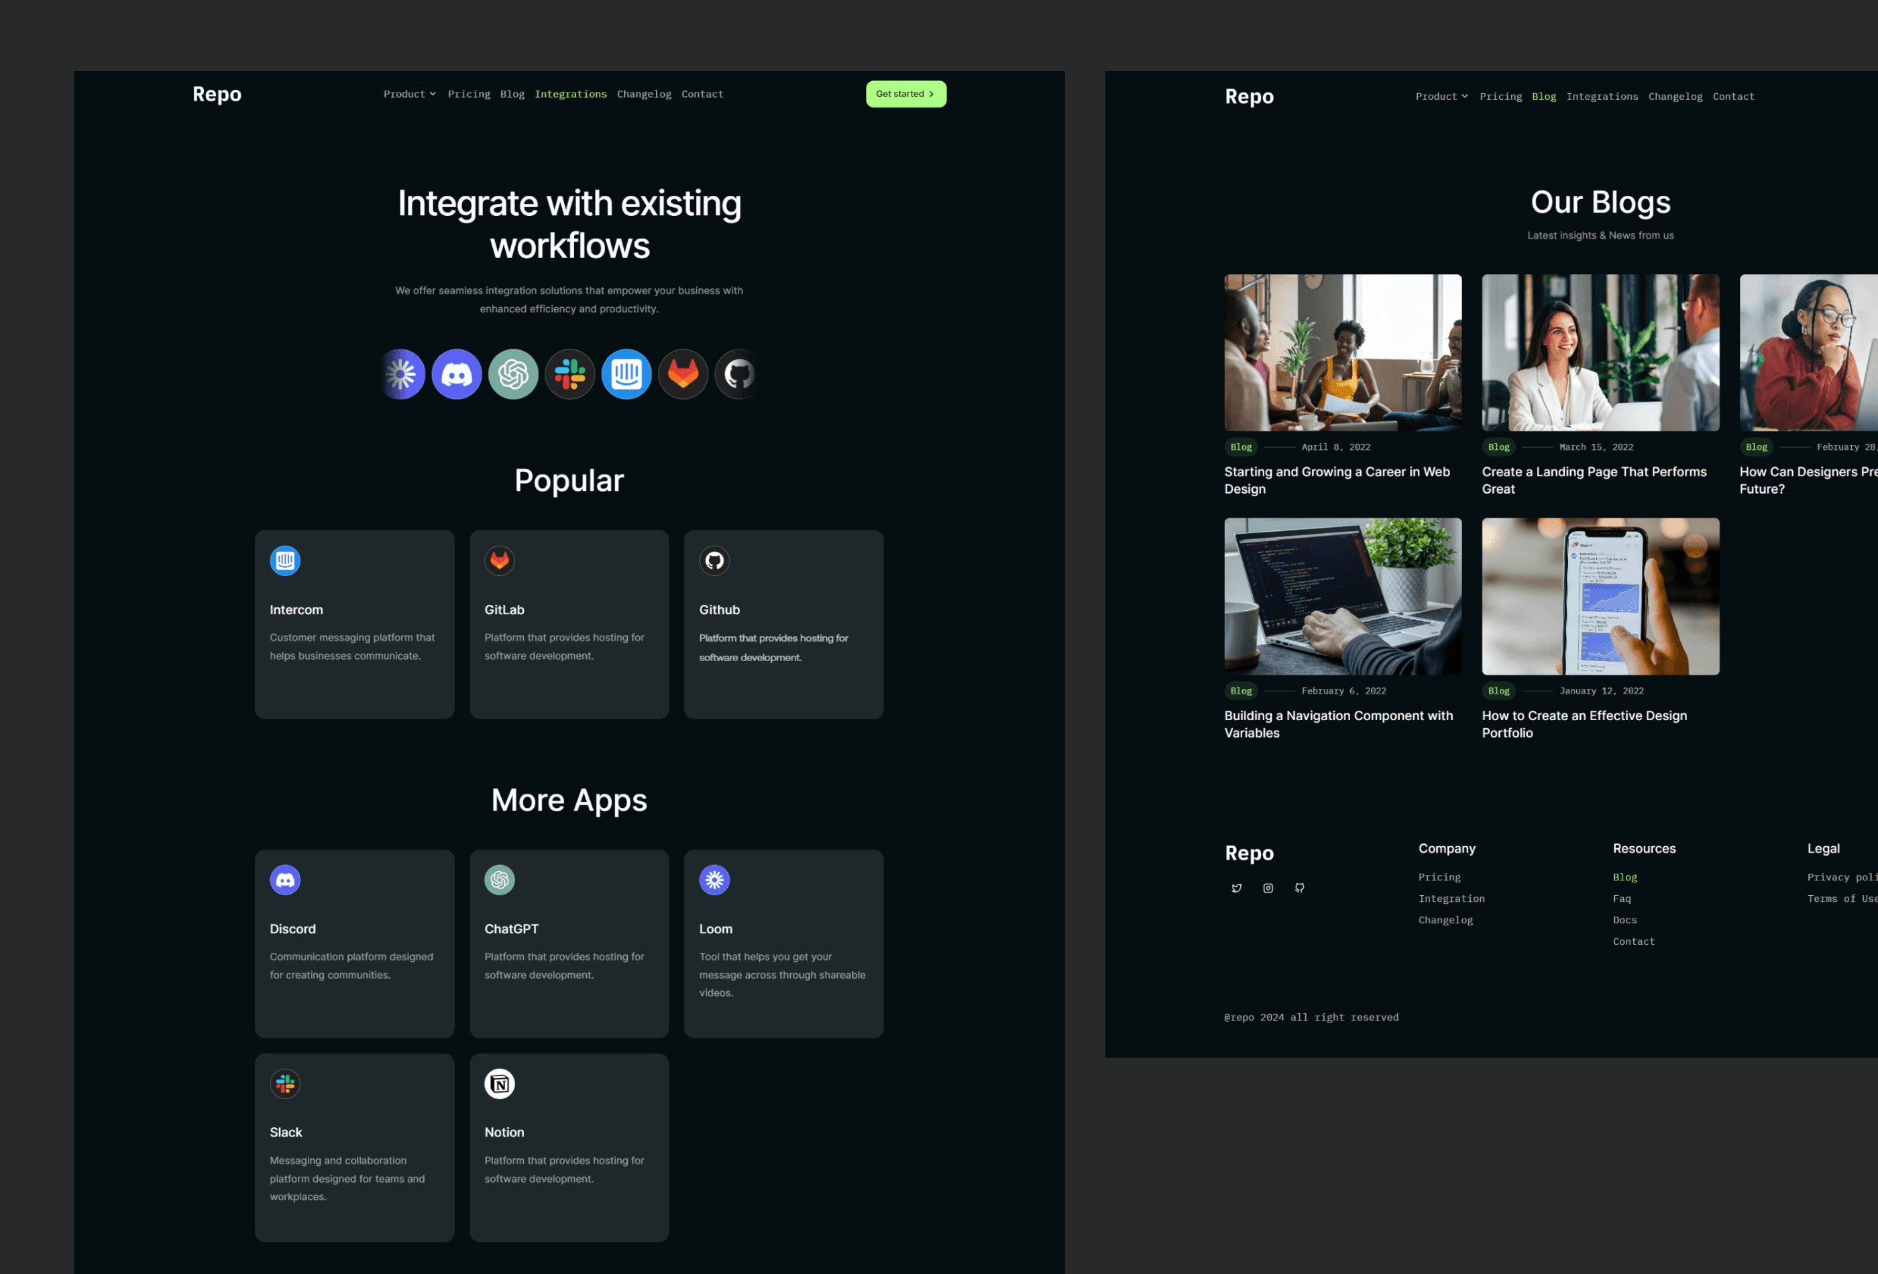
Task: Open the Starting and Growing a Career post thumbnail
Action: coord(1342,353)
